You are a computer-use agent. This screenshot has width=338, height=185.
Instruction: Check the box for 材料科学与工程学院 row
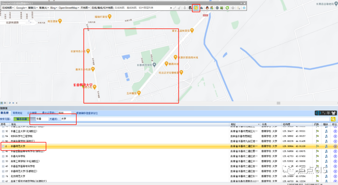pos(3,136)
